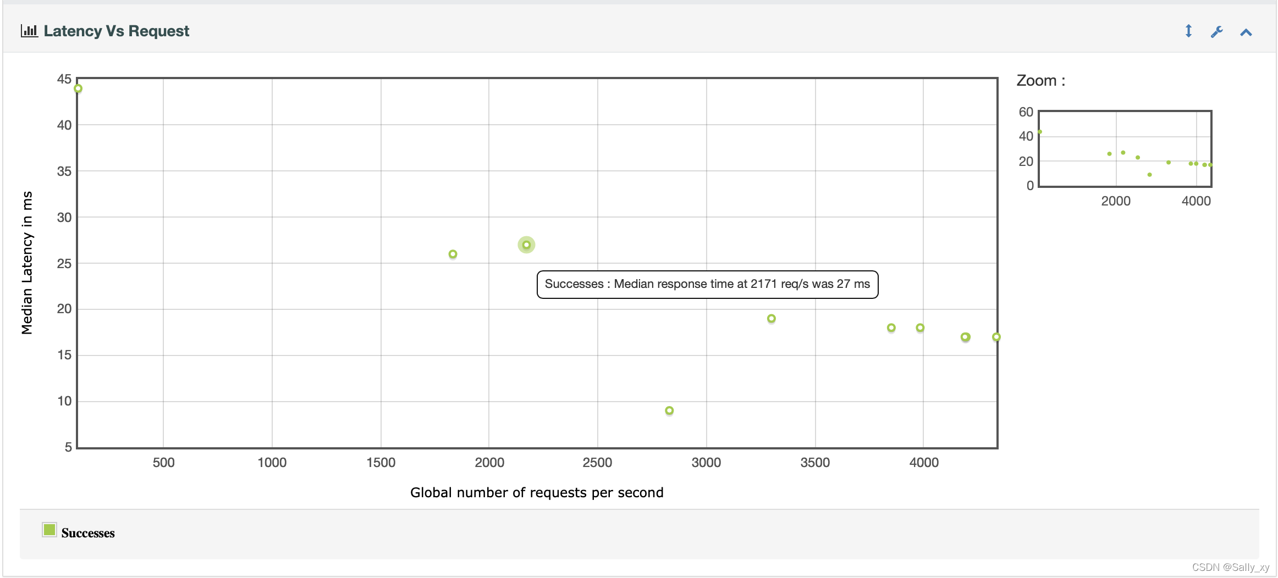Toggle the Successes series legend swatch
The image size is (1278, 578).
pyautogui.click(x=49, y=530)
